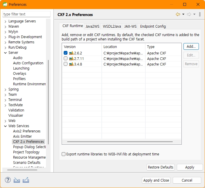The height and width of the screenshot is (188, 205).
Task: Click the Back navigation arrow icon
Action: click(x=178, y=14)
